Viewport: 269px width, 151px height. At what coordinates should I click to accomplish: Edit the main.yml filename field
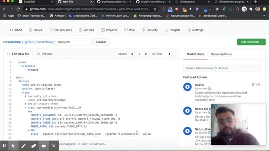[x=74, y=42]
